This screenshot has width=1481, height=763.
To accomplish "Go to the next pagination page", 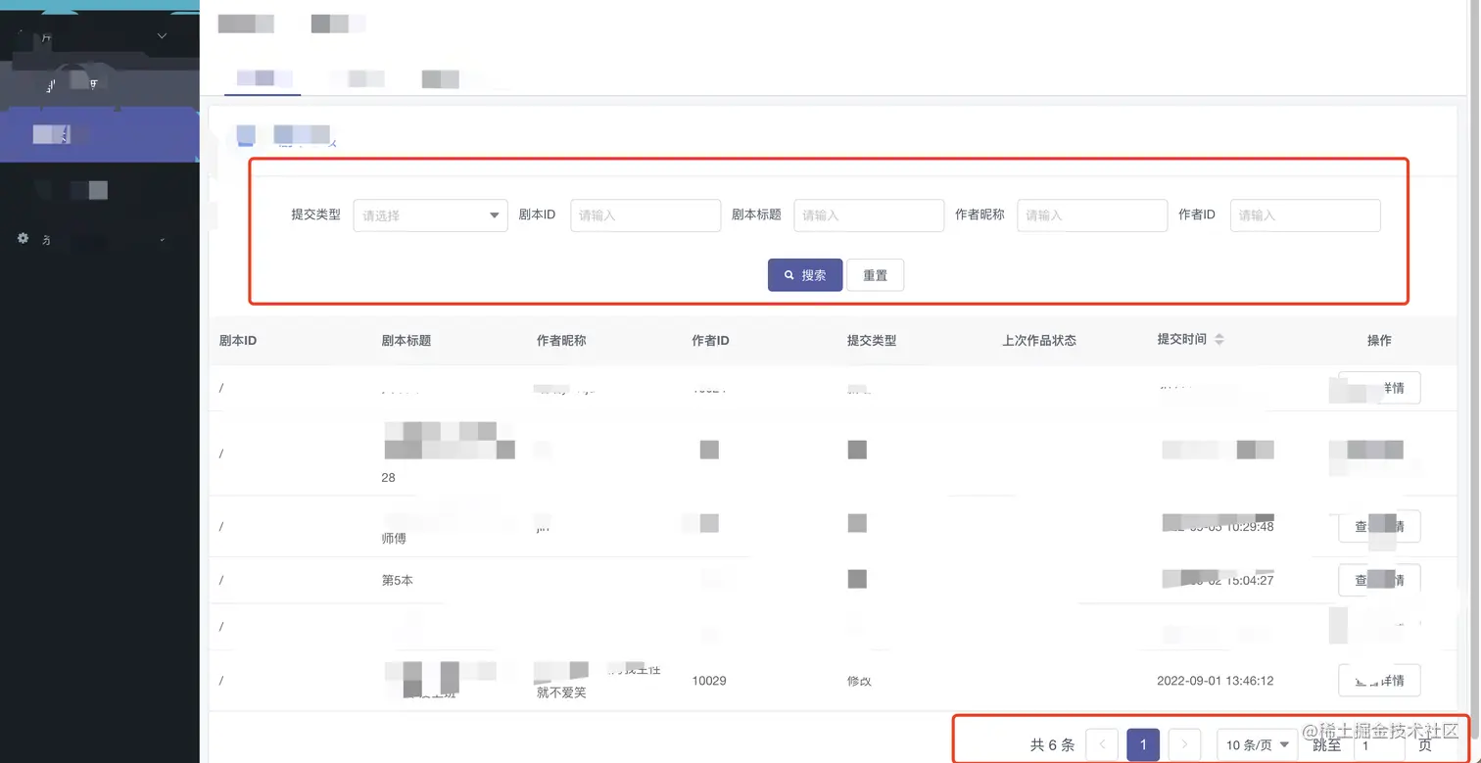I will pos(1184,745).
